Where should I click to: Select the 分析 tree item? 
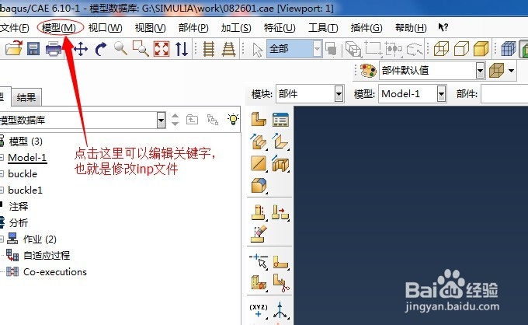tap(19, 222)
